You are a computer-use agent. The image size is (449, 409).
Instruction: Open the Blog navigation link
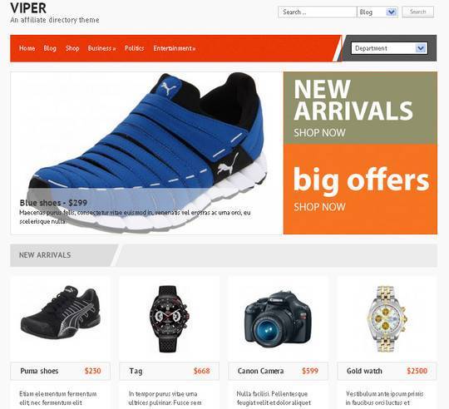(x=50, y=48)
